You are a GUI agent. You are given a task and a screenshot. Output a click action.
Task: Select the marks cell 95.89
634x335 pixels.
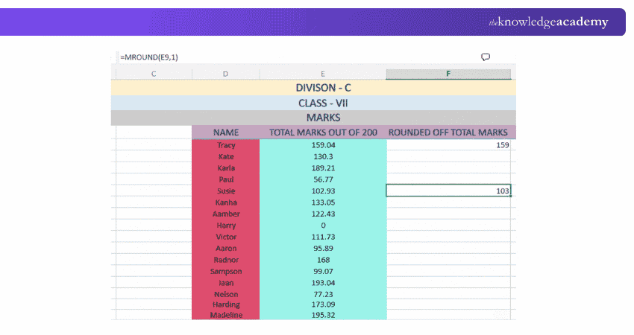click(x=323, y=248)
